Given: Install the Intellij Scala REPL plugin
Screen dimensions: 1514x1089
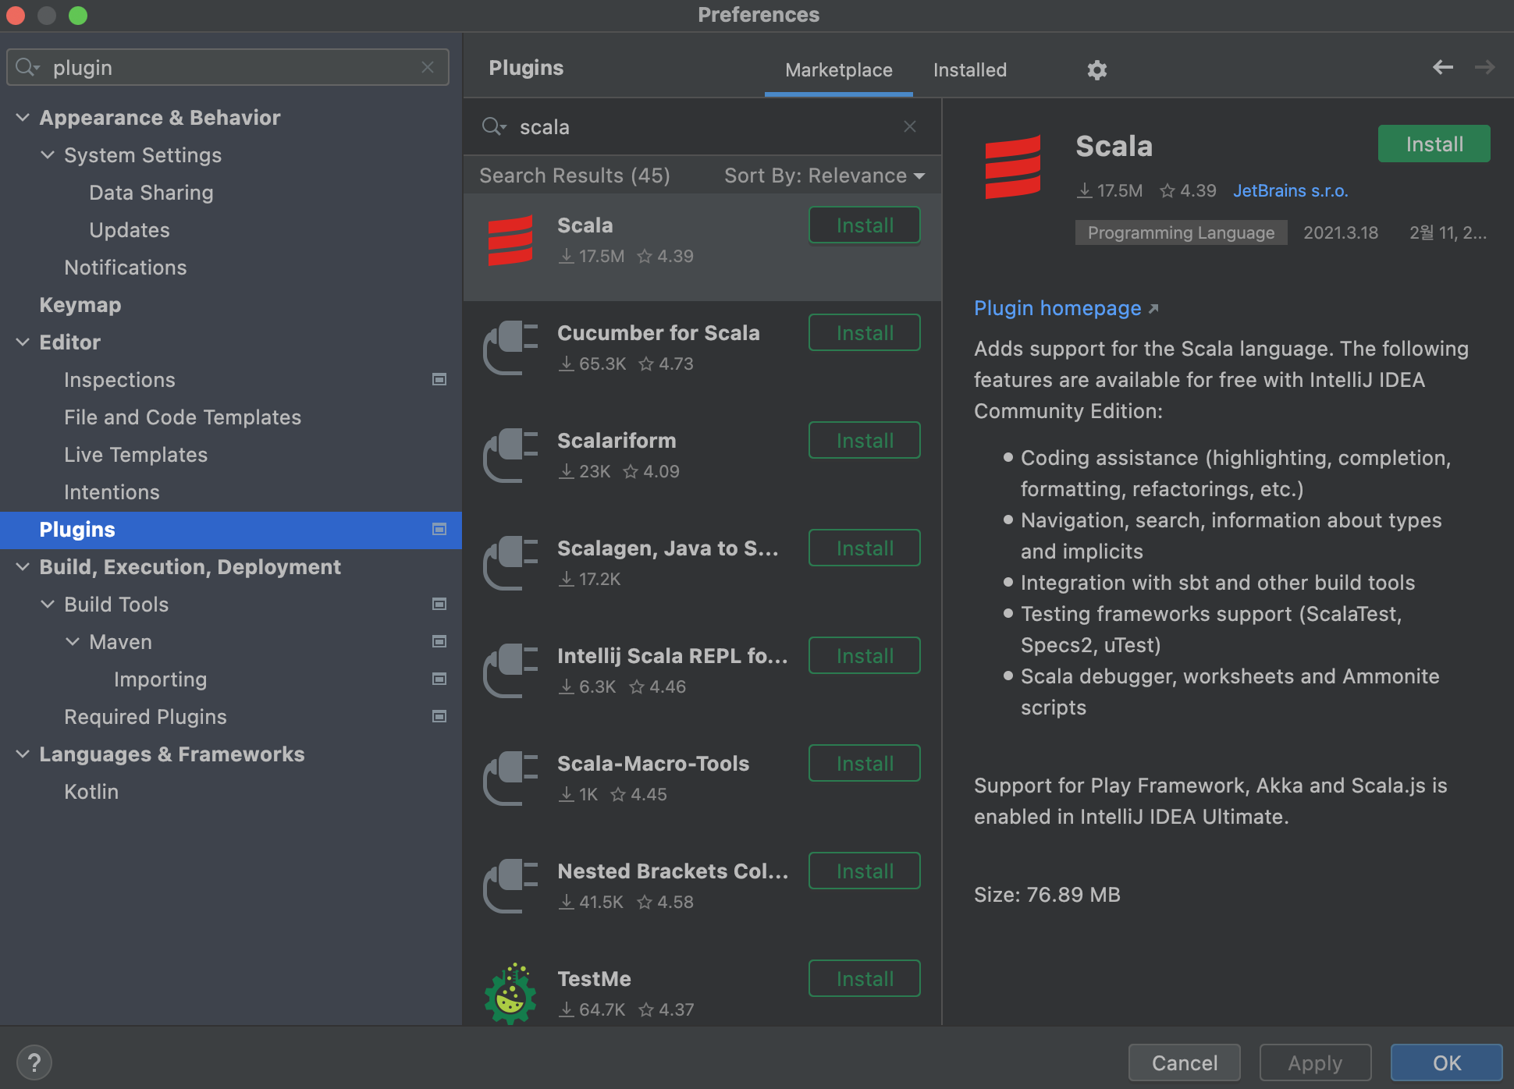Looking at the screenshot, I should point(864,656).
